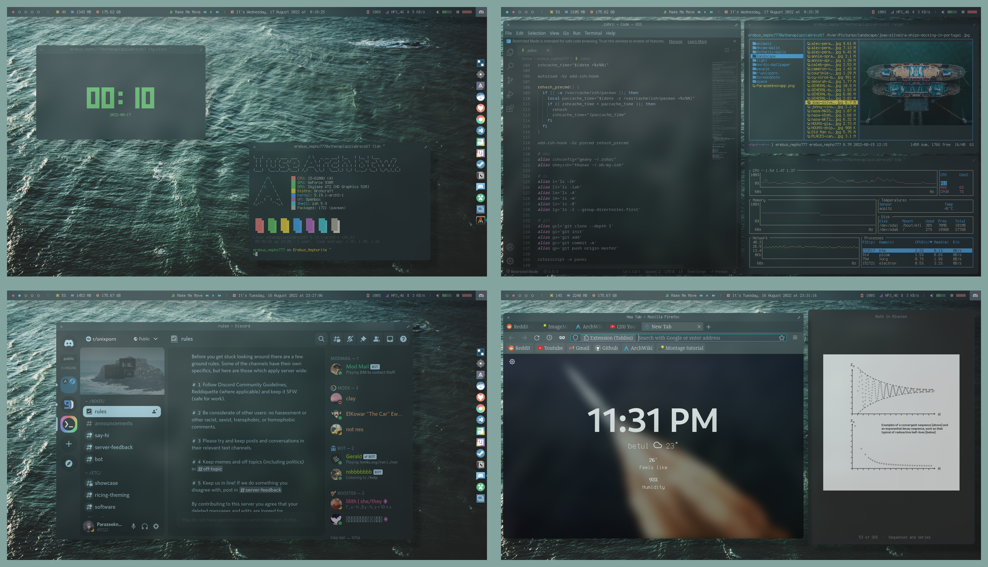
Task: Collapse the /ETC/ channel category
Action: [93, 473]
